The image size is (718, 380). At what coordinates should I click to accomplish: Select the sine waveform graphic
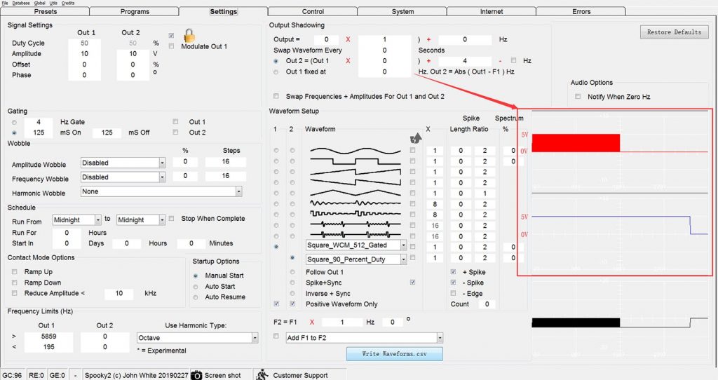click(x=355, y=151)
